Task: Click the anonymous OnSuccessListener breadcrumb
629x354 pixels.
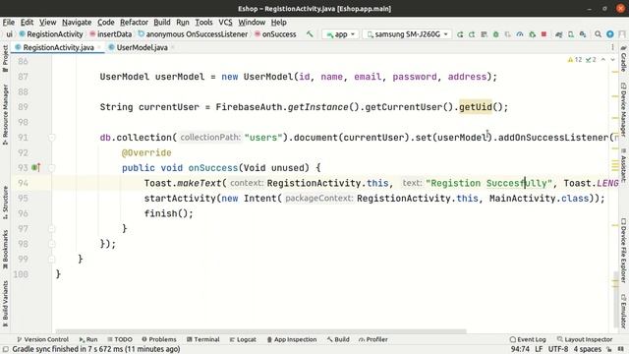Action: [x=193, y=34]
